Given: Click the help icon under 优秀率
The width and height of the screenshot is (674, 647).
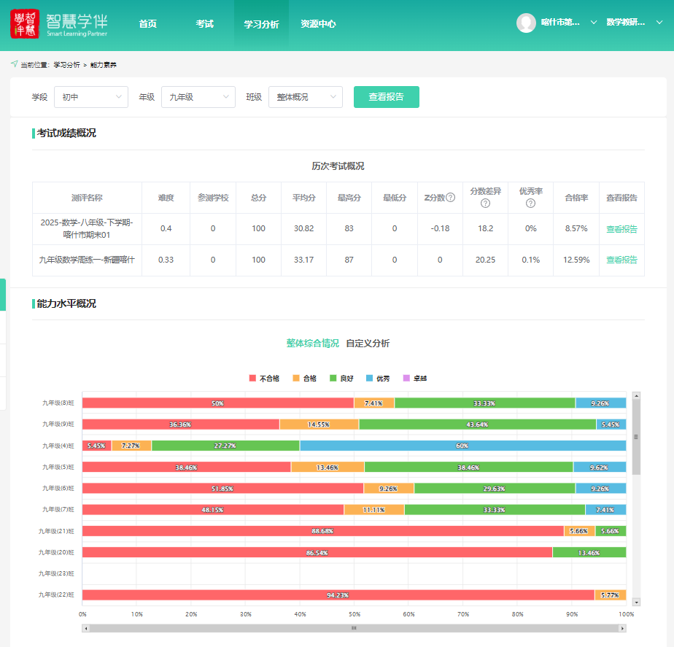Looking at the screenshot, I should pyautogui.click(x=530, y=204).
